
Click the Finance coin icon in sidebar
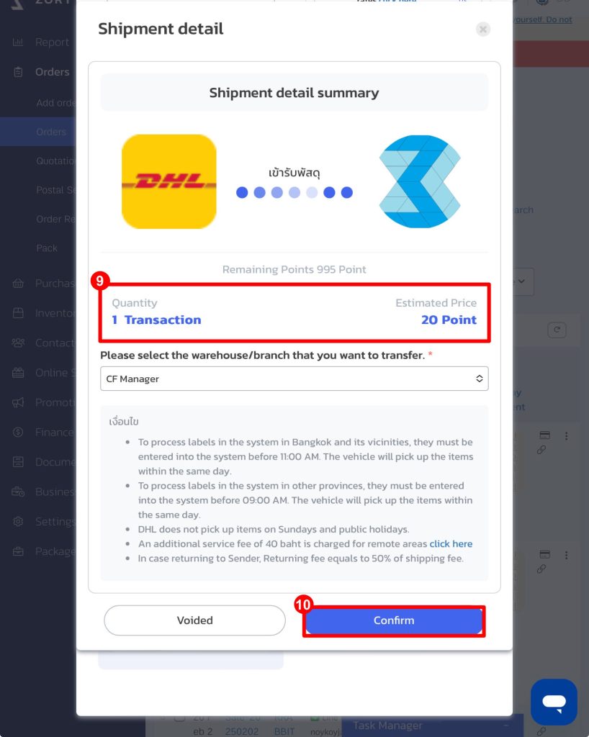pos(18,432)
